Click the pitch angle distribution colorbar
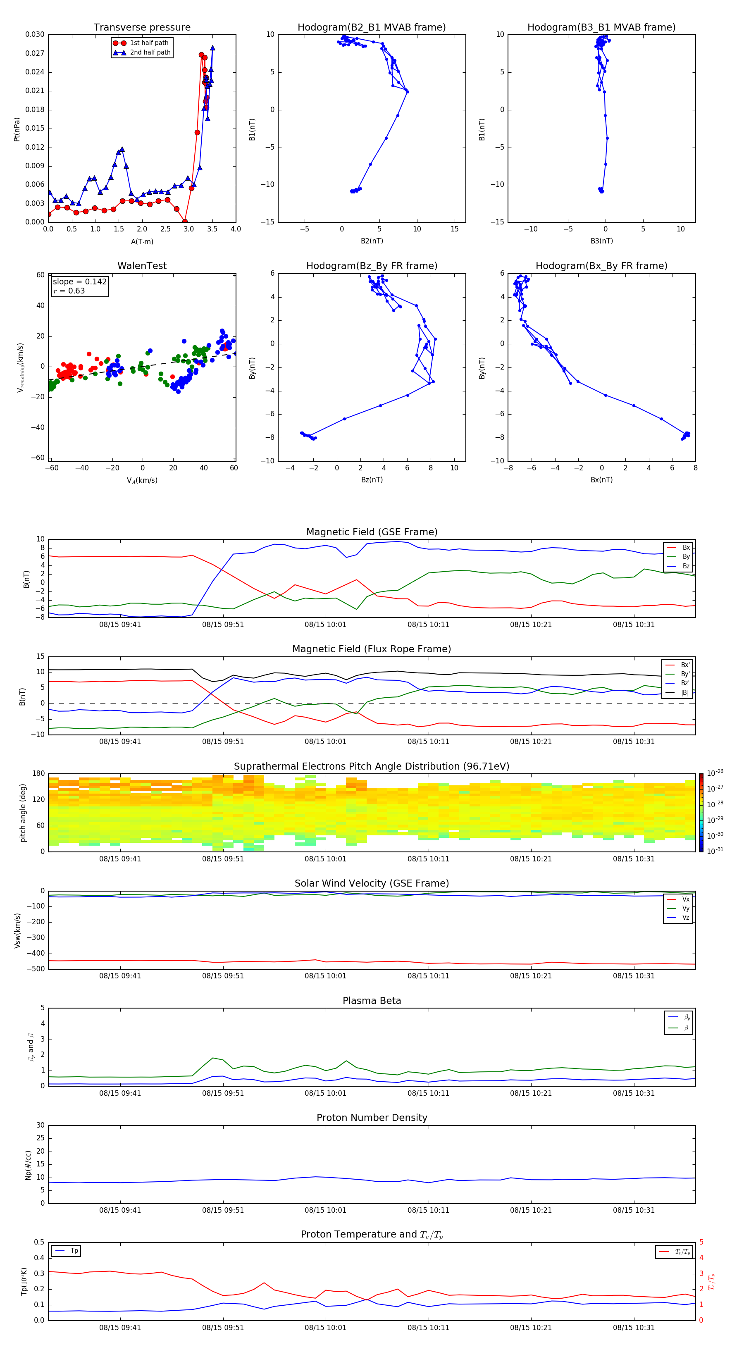Viewport: 744px width, 1364px height. [701, 813]
